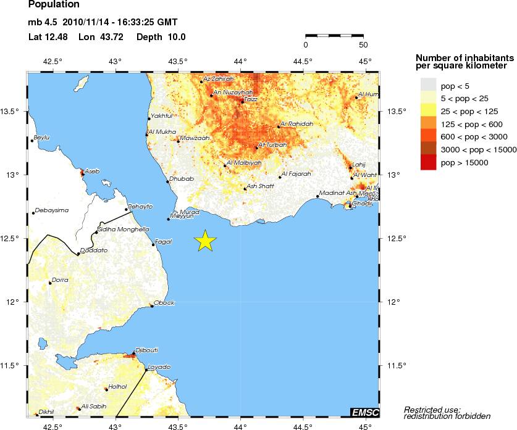517x430 pixels.
Task: Click the Ash Shatt town label
Action: pos(260,186)
